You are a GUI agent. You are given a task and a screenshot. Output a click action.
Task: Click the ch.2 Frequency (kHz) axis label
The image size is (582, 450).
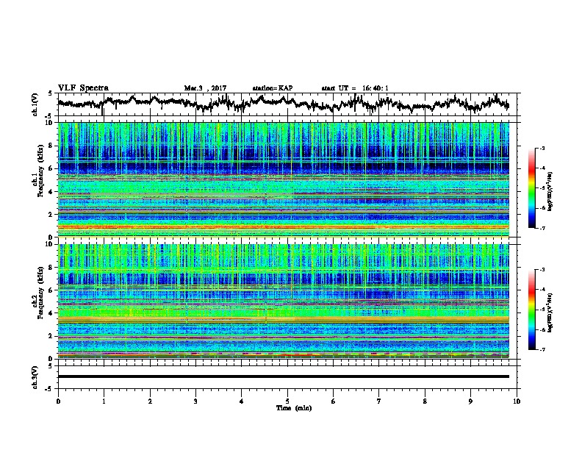click(x=37, y=292)
